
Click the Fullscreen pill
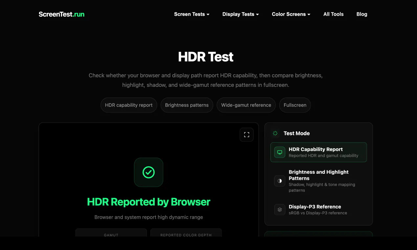(295, 105)
